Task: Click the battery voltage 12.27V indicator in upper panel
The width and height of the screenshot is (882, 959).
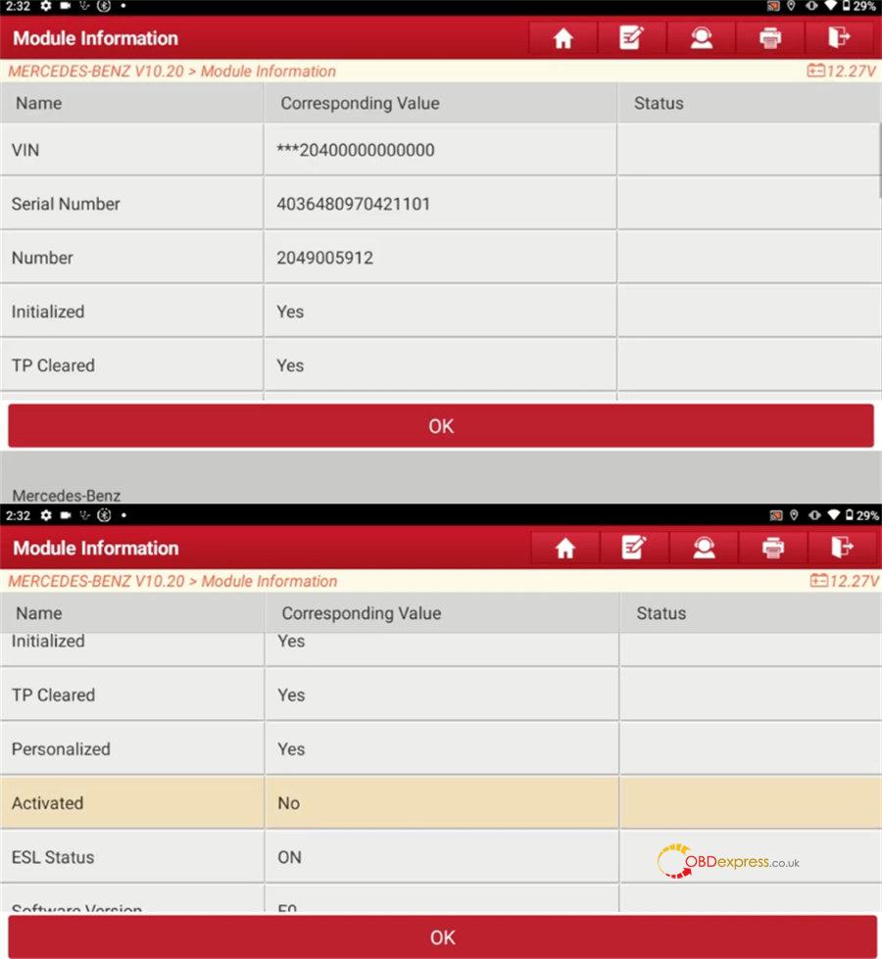Action: (x=842, y=71)
